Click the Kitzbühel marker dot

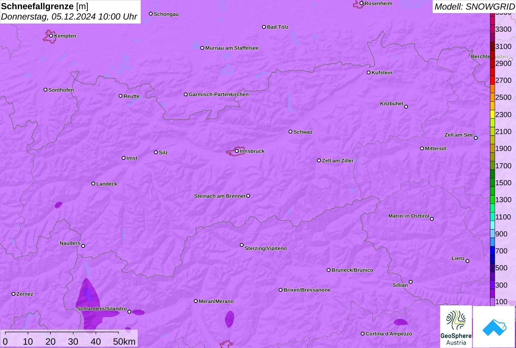pyautogui.click(x=406, y=107)
